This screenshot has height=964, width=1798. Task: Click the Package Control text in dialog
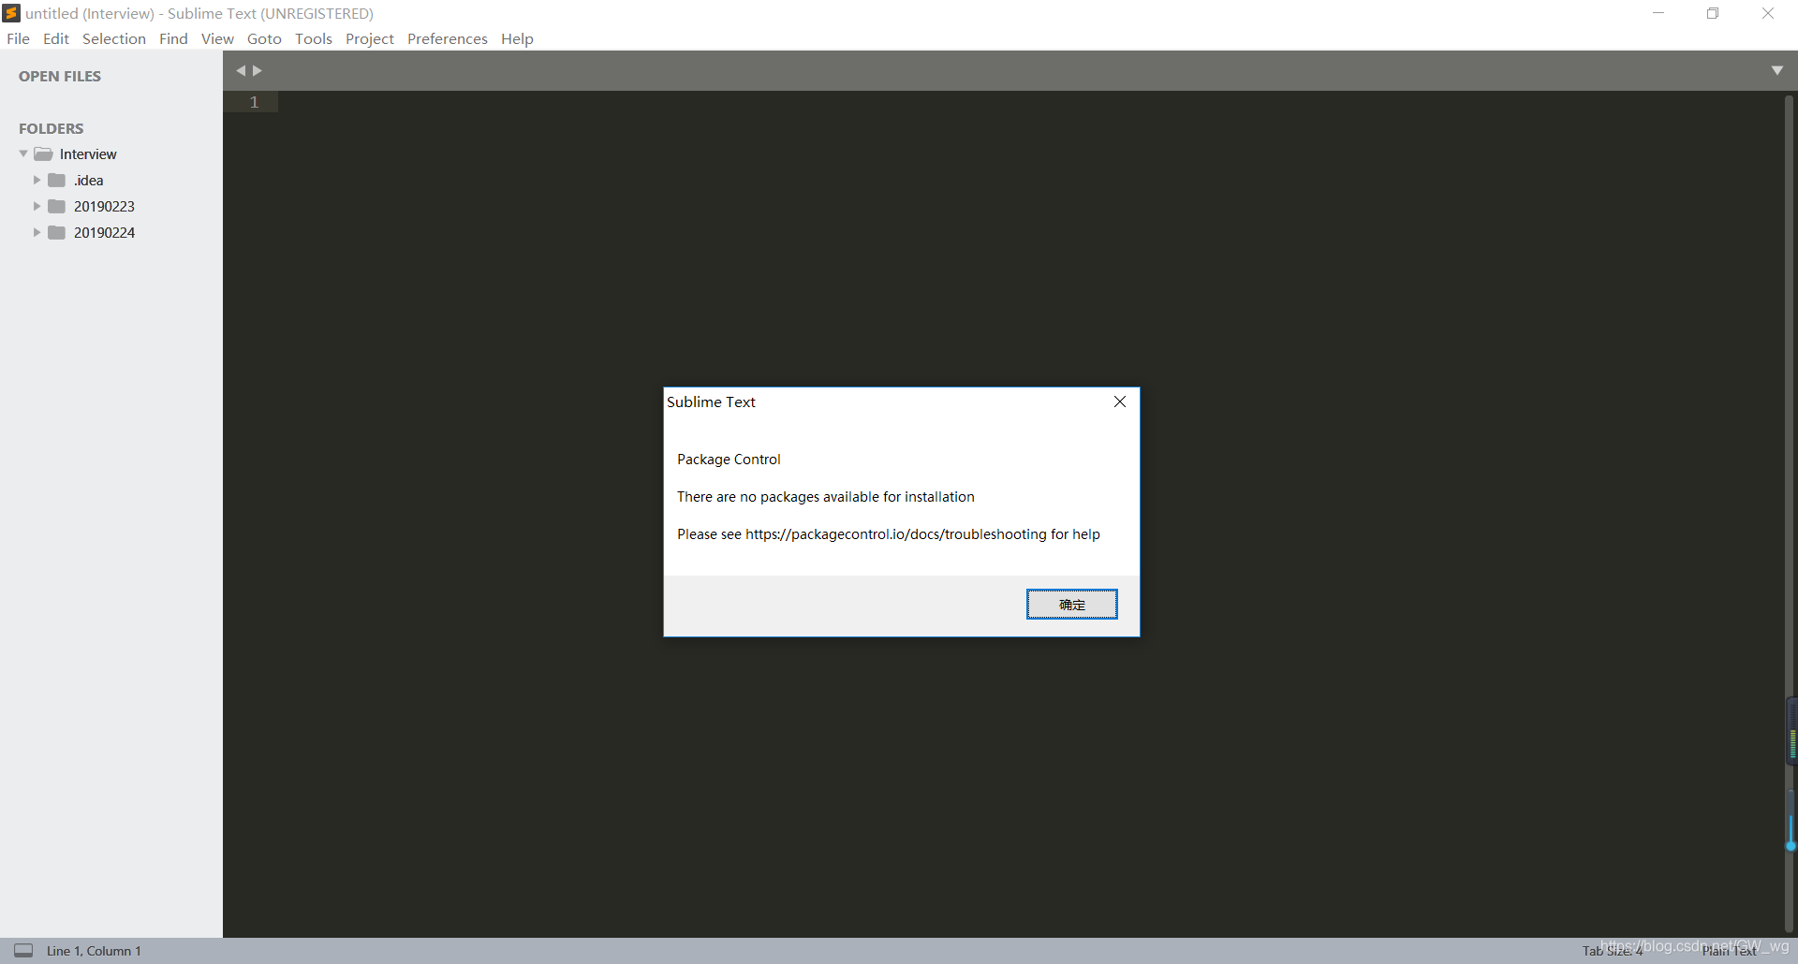[729, 460]
